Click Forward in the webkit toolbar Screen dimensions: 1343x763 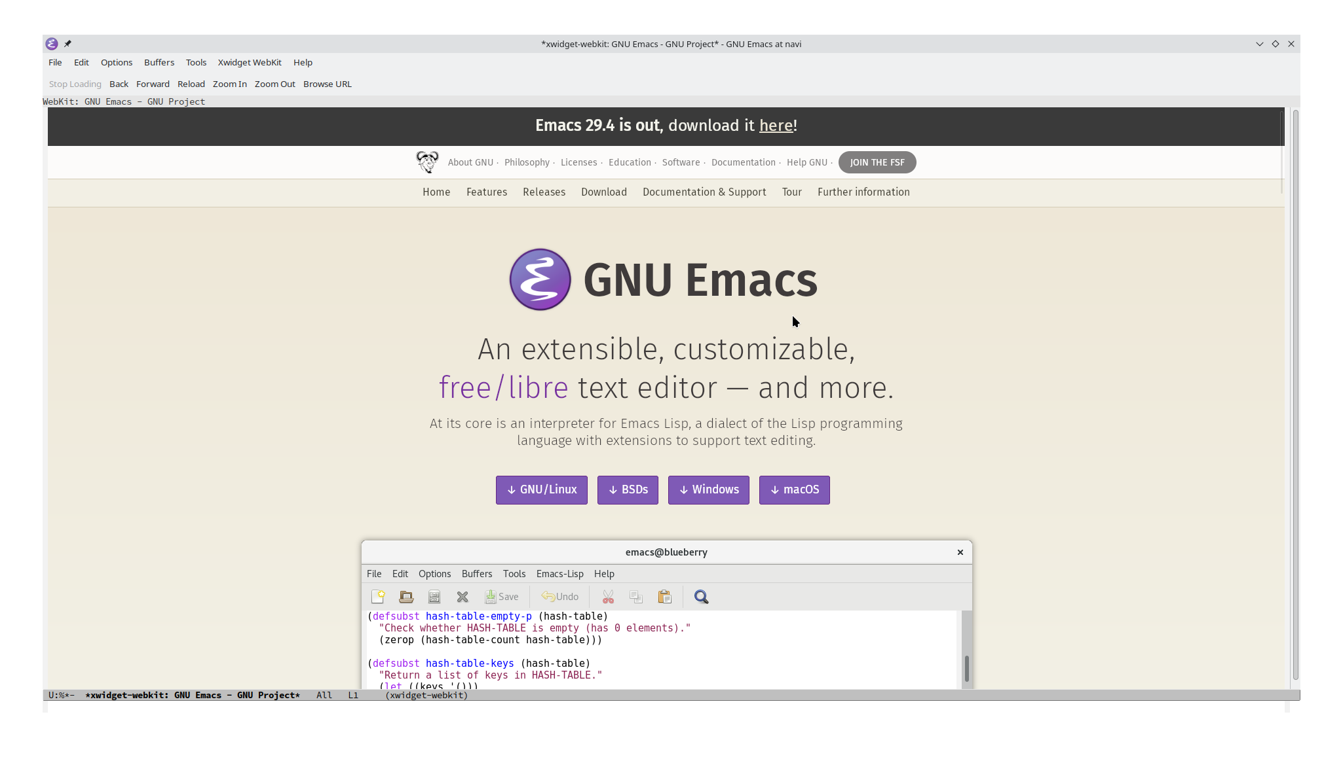[x=153, y=84]
